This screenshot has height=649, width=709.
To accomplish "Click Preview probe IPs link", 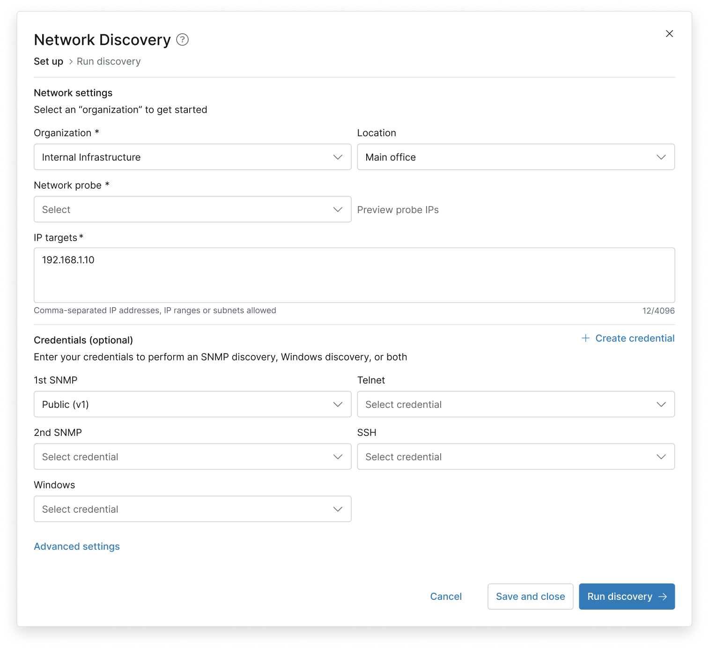I will click(398, 210).
